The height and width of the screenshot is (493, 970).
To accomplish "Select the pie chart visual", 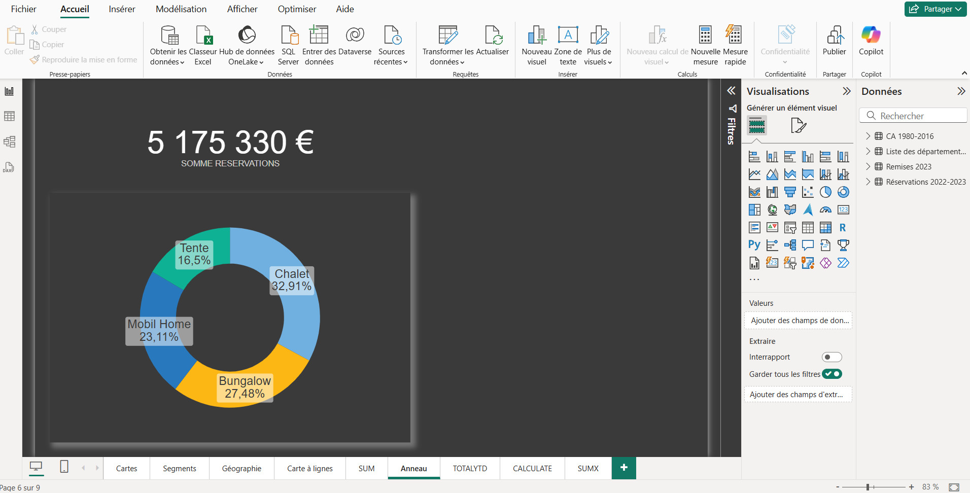I will coord(825,192).
